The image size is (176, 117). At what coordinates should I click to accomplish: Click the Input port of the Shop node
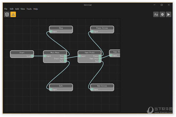(x=51, y=31)
